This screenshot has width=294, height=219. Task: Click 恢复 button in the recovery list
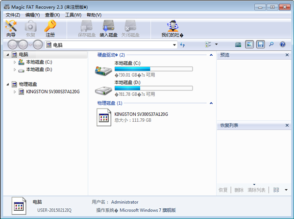click(223, 190)
